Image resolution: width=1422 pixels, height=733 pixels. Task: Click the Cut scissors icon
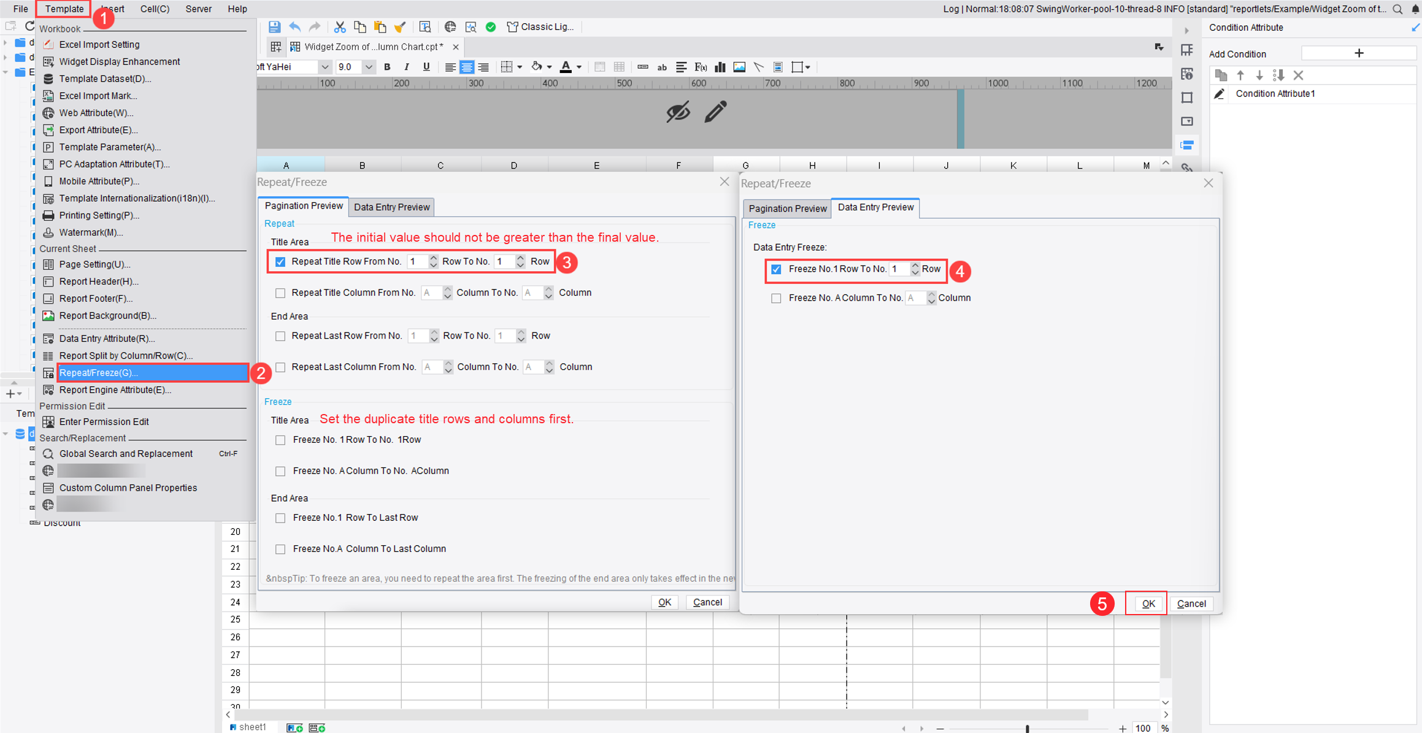(x=339, y=27)
